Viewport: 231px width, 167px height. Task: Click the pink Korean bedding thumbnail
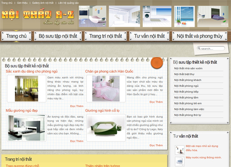point(106,89)
